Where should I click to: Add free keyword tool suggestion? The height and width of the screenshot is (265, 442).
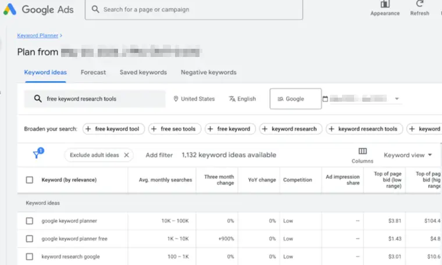113,128
